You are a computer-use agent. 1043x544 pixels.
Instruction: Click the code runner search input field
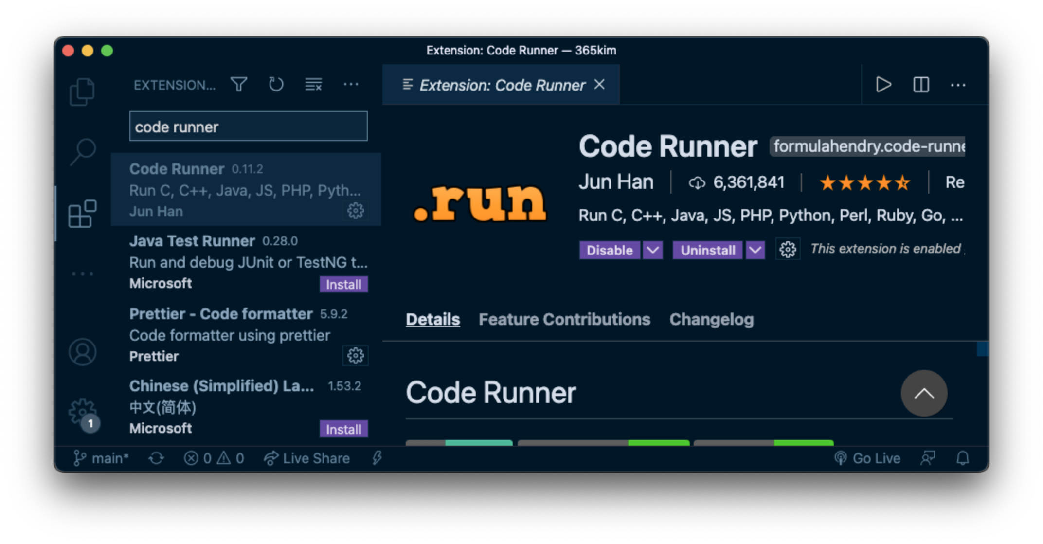248,127
